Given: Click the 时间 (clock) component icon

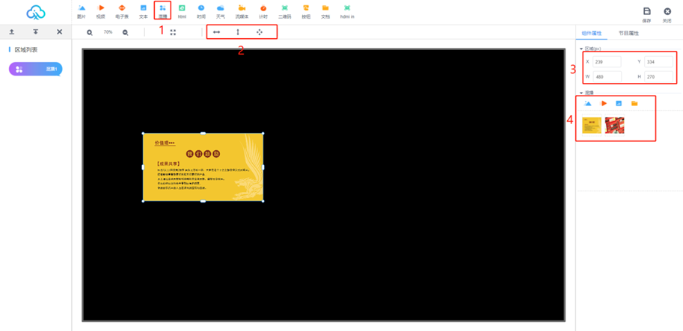Looking at the screenshot, I should pyautogui.click(x=201, y=10).
